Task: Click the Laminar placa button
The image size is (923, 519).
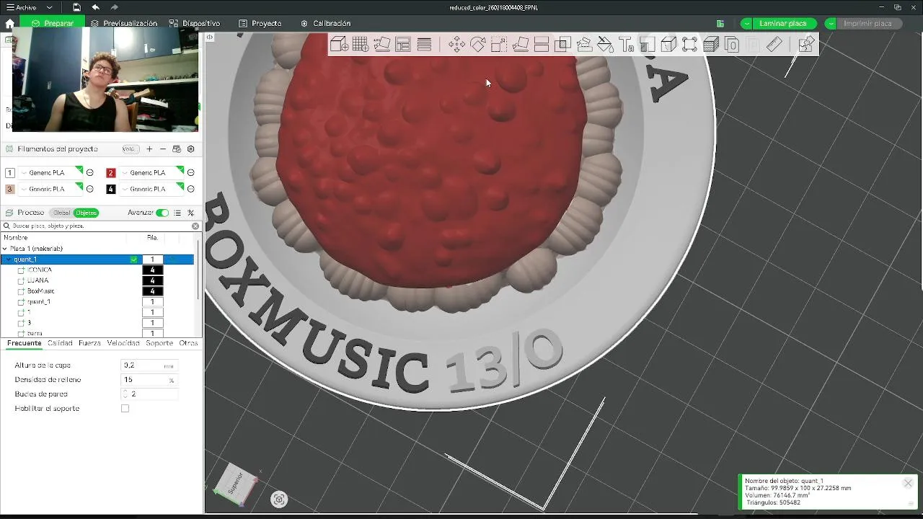Action: click(x=783, y=23)
